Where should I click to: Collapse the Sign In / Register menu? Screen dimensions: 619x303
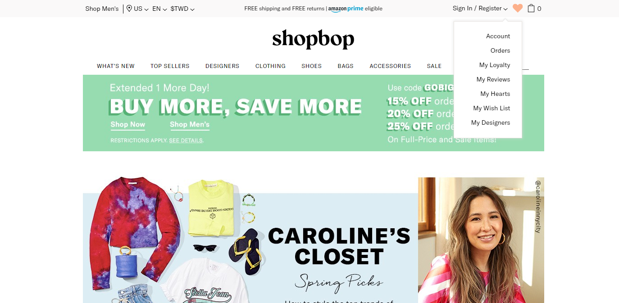coord(480,8)
